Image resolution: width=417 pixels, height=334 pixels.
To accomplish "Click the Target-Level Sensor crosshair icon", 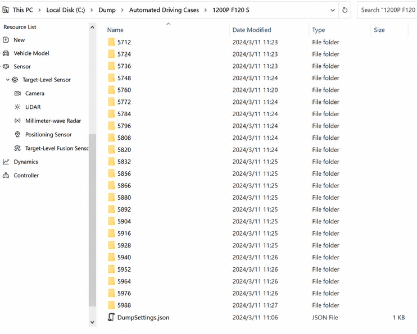I will [15, 80].
